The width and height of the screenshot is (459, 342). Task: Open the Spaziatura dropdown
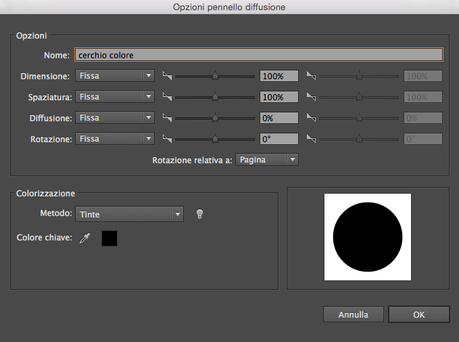pyautogui.click(x=115, y=97)
